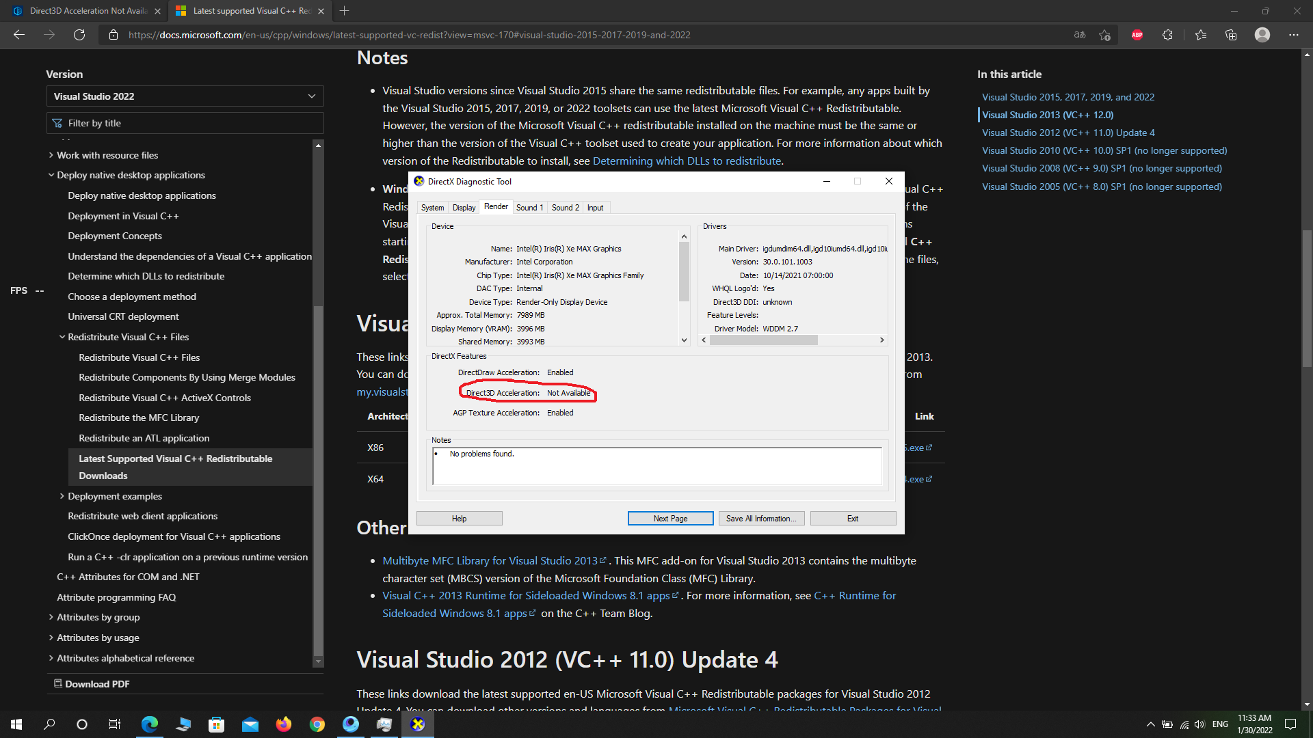Open Microsoft Store from the taskbar

click(x=217, y=724)
